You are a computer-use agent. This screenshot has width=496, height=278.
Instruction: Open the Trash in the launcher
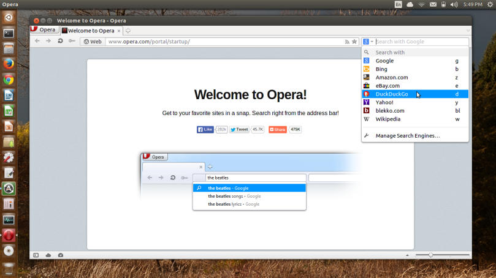(9, 269)
